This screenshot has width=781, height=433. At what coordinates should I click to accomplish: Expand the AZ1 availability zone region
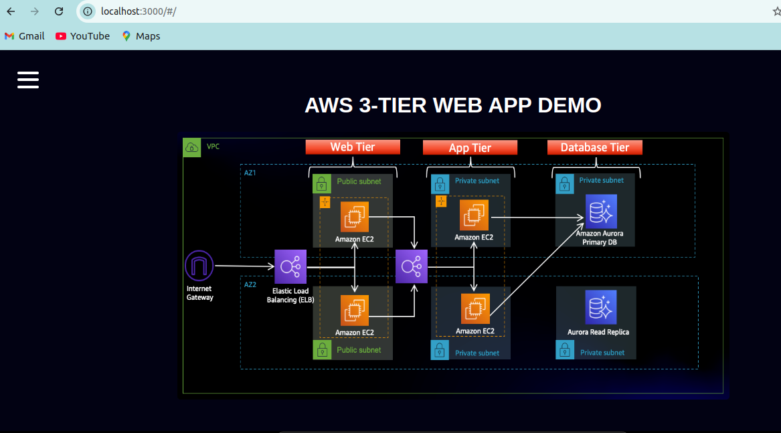(249, 172)
